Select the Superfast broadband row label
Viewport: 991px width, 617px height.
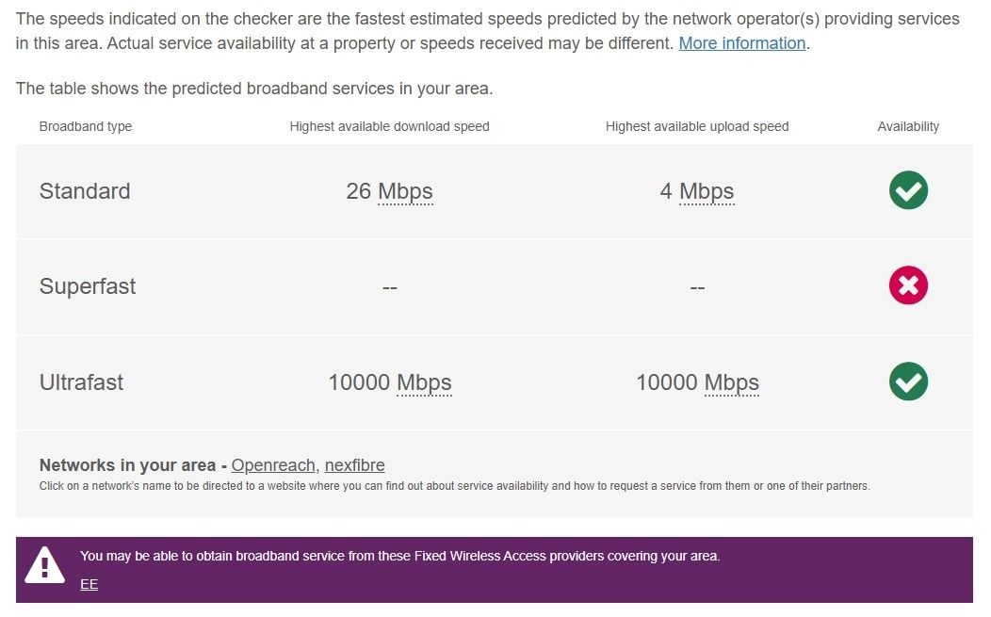88,286
